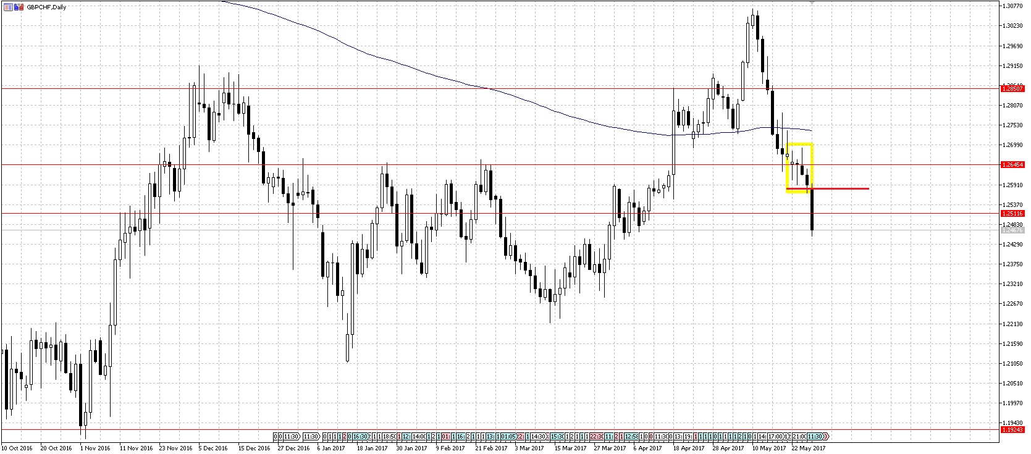
Task: Click the 22 May 2017 date label
Action: coord(809,448)
